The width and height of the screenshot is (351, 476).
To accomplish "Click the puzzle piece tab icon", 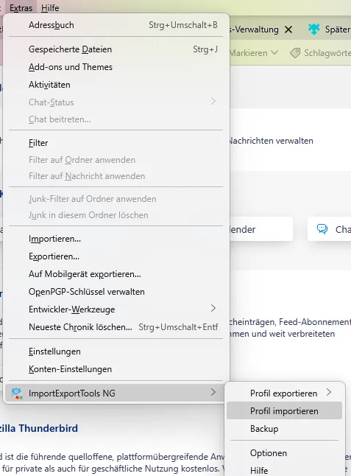I will tap(313, 29).
